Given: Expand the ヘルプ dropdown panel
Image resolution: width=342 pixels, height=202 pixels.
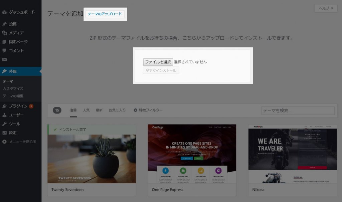Looking at the screenshot, I should 326,8.
